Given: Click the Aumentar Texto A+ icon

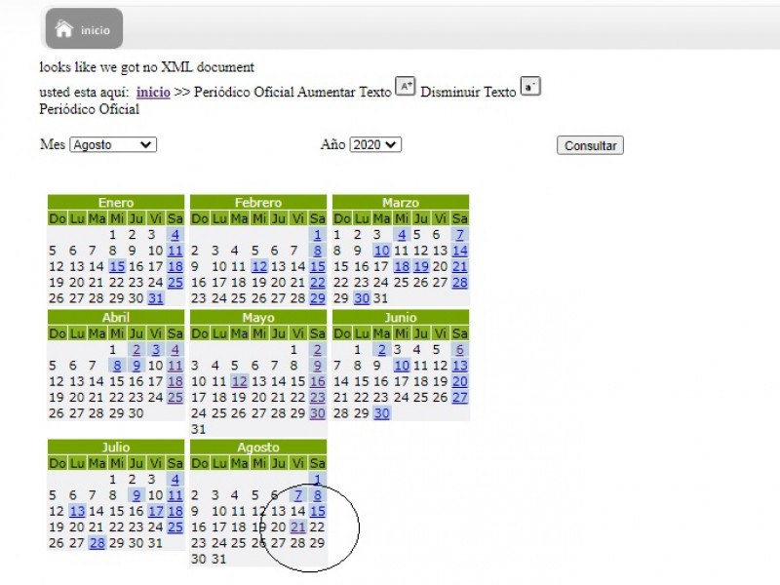Looking at the screenshot, I should pos(405,87).
